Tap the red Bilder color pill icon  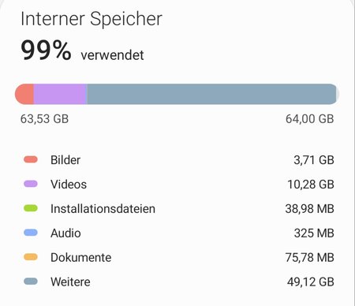pos(31,159)
